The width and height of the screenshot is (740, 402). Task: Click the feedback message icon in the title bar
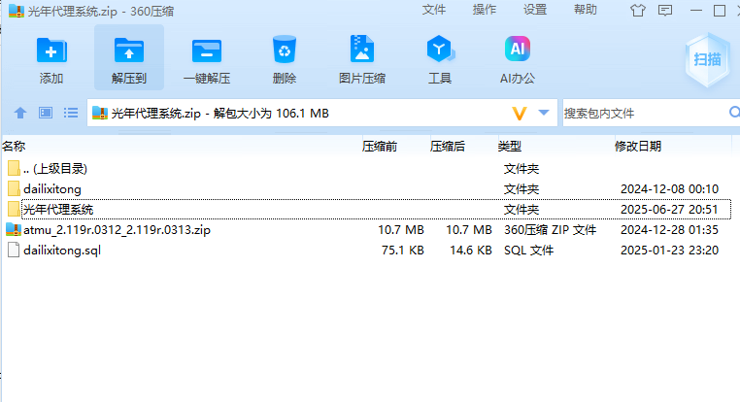pos(665,11)
